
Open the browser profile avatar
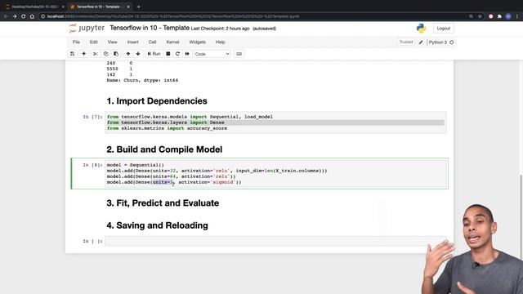pyautogui.click(x=508, y=16)
